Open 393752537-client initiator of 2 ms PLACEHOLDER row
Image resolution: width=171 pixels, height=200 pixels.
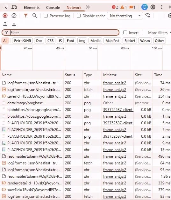coord(118,136)
